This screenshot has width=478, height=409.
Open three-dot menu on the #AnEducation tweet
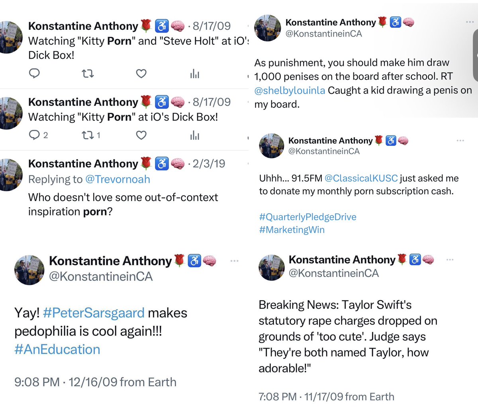pyautogui.click(x=234, y=261)
